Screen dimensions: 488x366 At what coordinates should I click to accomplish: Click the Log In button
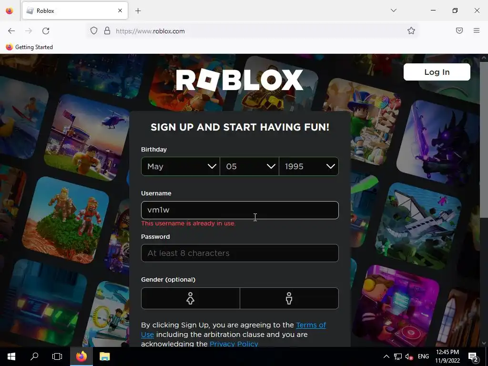437,72
